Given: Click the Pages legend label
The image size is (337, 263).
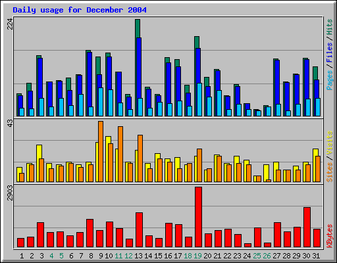Looking at the screenshot, I should (x=330, y=80).
